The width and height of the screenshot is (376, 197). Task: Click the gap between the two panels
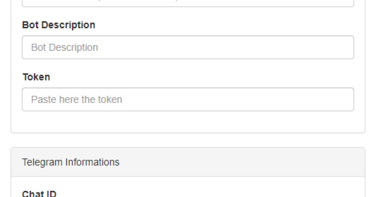pyautogui.click(x=188, y=140)
